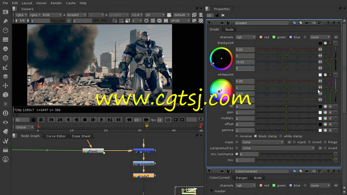Open the mask channel none dropdown
347x195 pixels.
pos(263,142)
